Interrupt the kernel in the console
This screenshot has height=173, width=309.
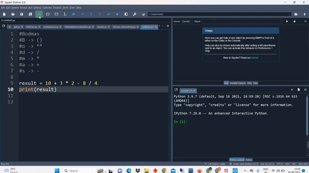pyautogui.click(x=292, y=90)
